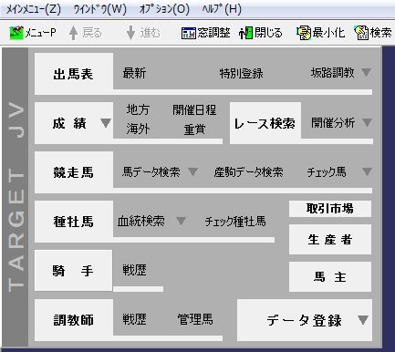
Task: Open the 競走馬 section
Action: tap(74, 172)
